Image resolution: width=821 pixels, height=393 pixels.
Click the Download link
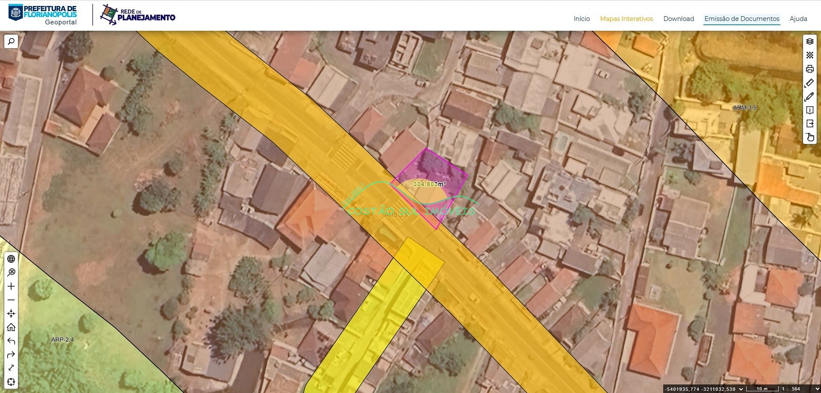[679, 19]
